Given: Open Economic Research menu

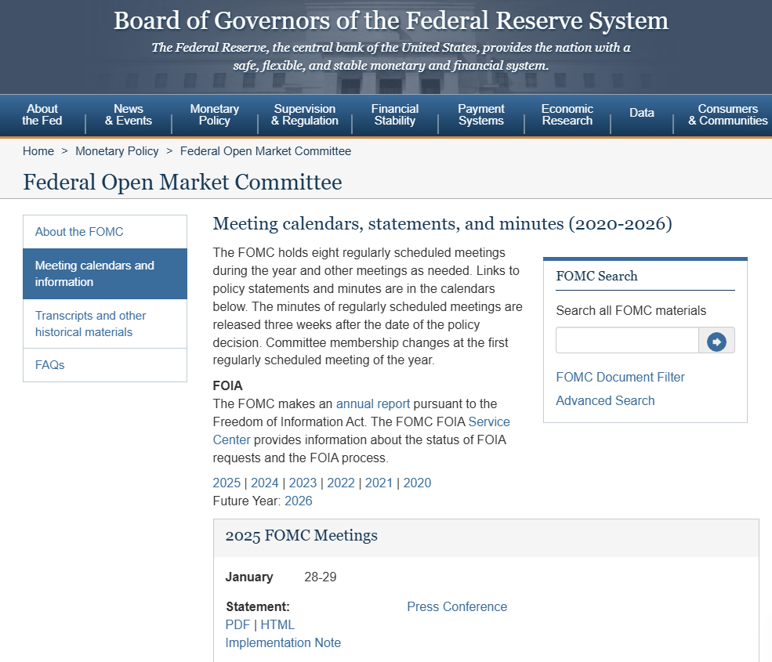Looking at the screenshot, I should (x=567, y=114).
